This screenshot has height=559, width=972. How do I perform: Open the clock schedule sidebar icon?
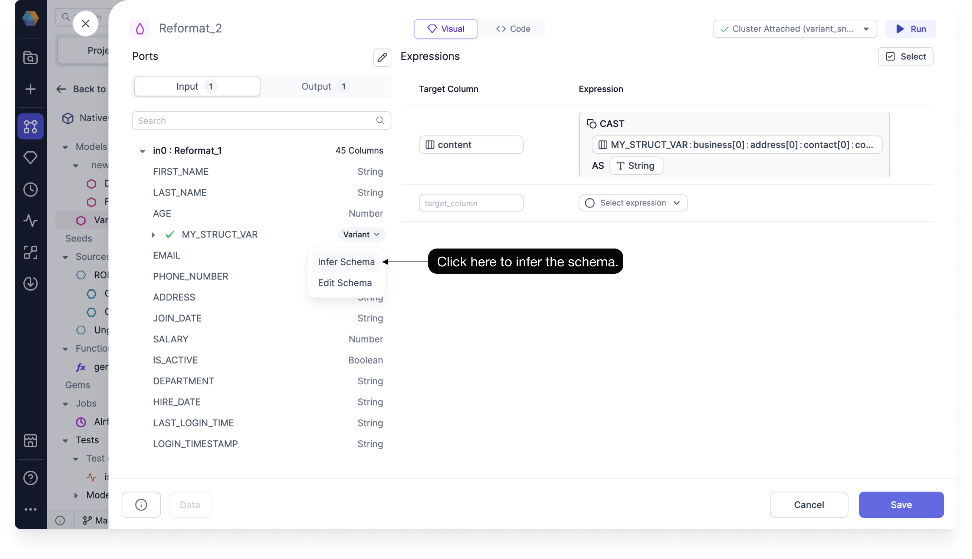coord(30,189)
